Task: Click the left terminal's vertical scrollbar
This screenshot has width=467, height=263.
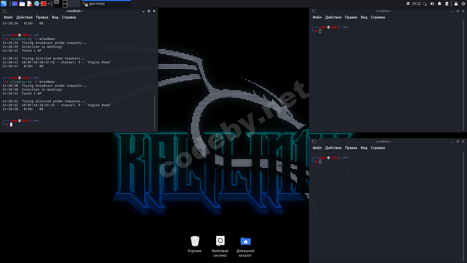Action: coord(154,113)
